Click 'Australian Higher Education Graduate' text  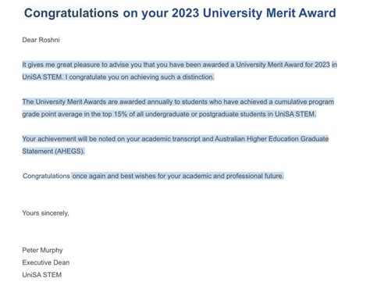pyautogui.click(x=272, y=139)
